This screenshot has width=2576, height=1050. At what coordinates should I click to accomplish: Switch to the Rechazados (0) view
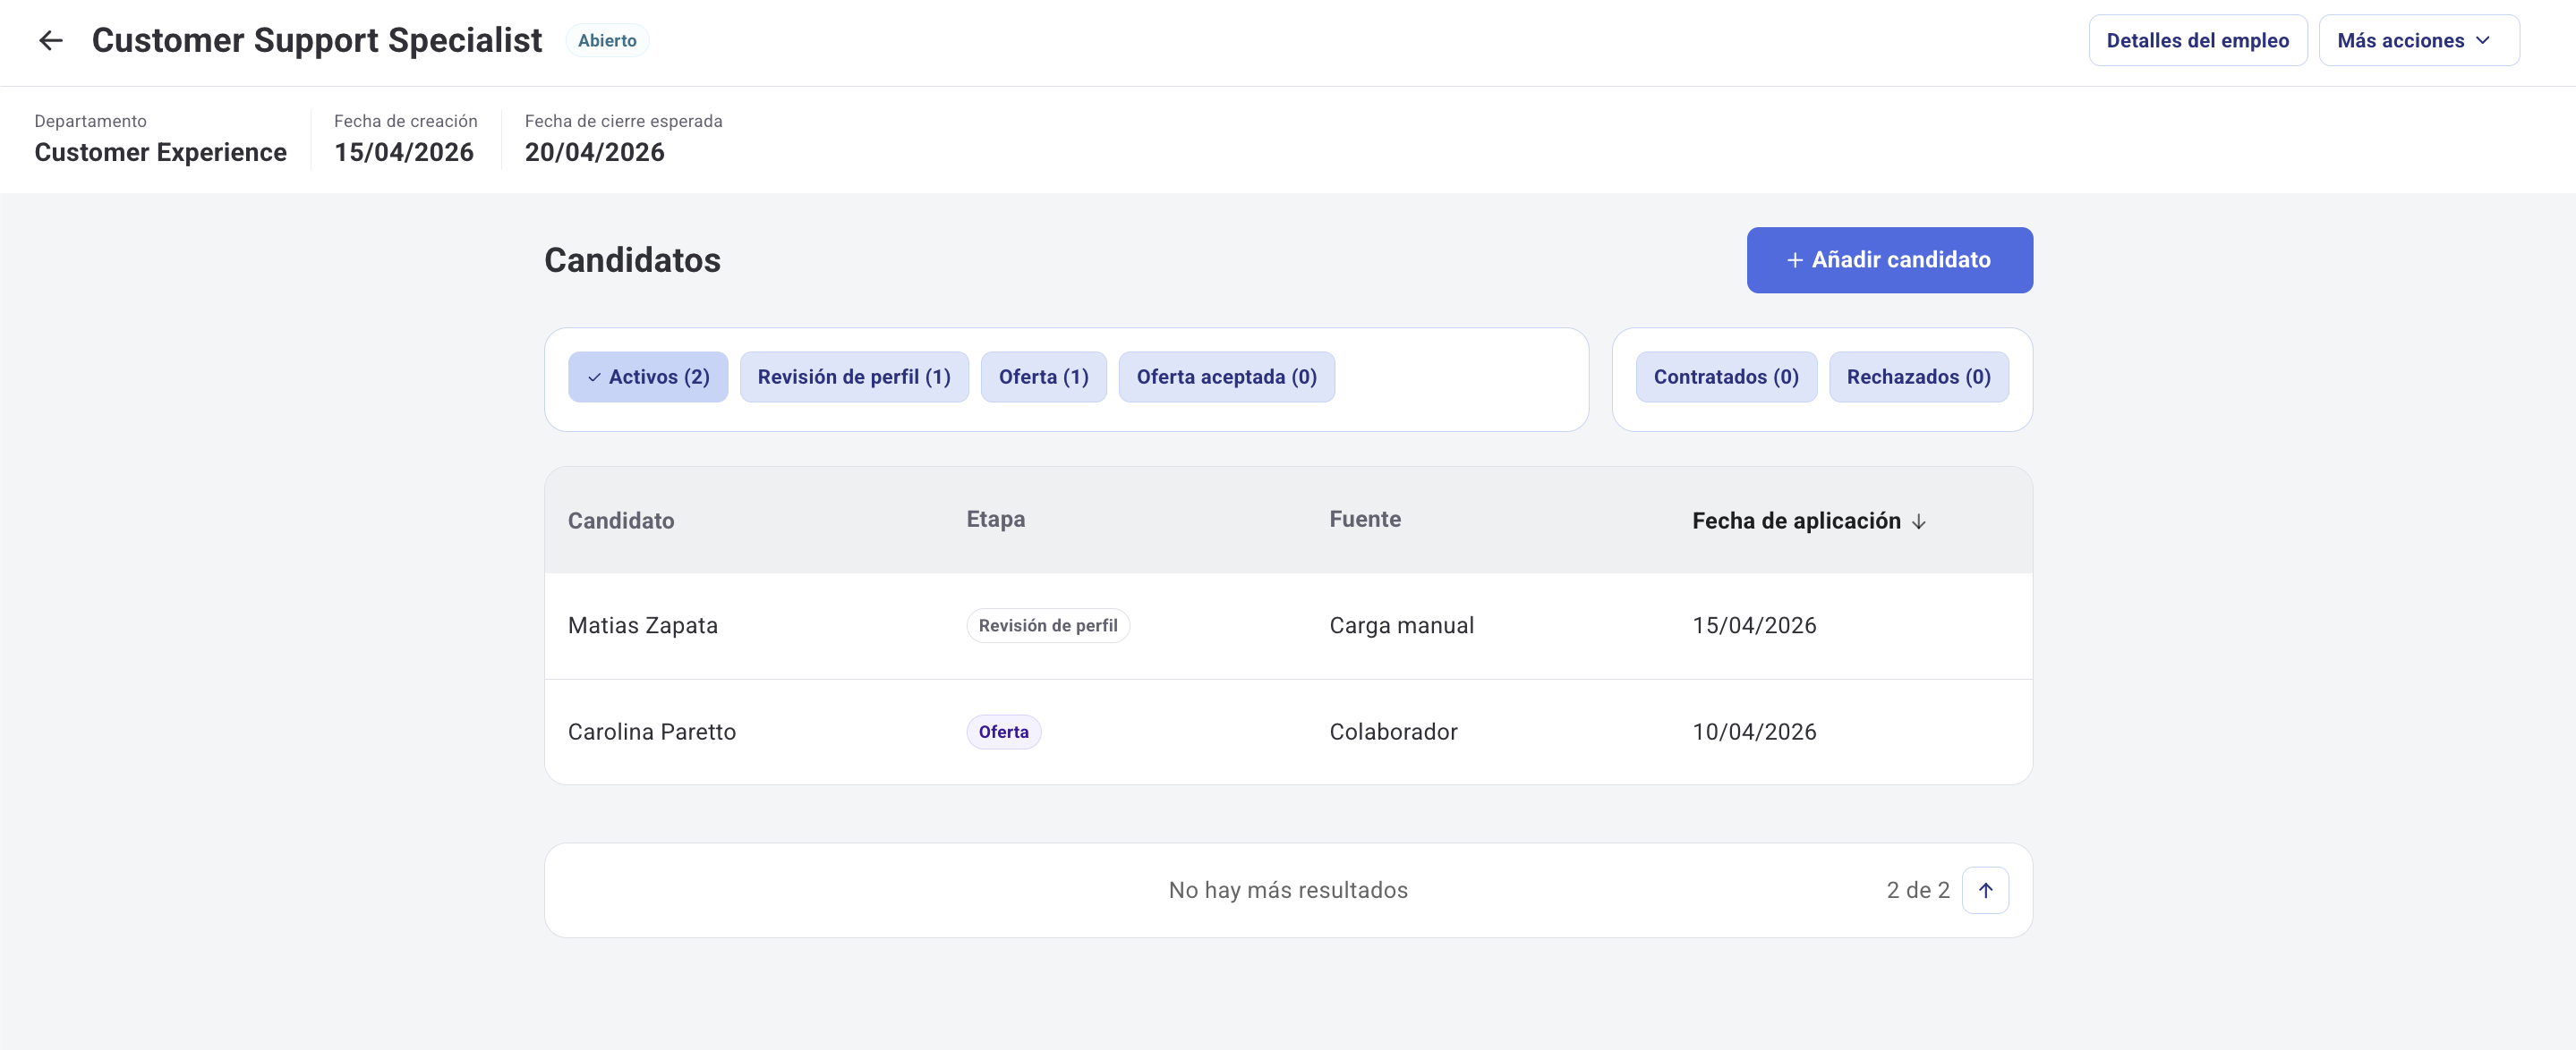click(1918, 377)
